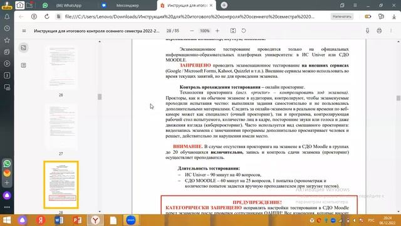The width and height of the screenshot is (401, 226).
Task: Open a new browser tab with plus button
Action: (224, 5)
